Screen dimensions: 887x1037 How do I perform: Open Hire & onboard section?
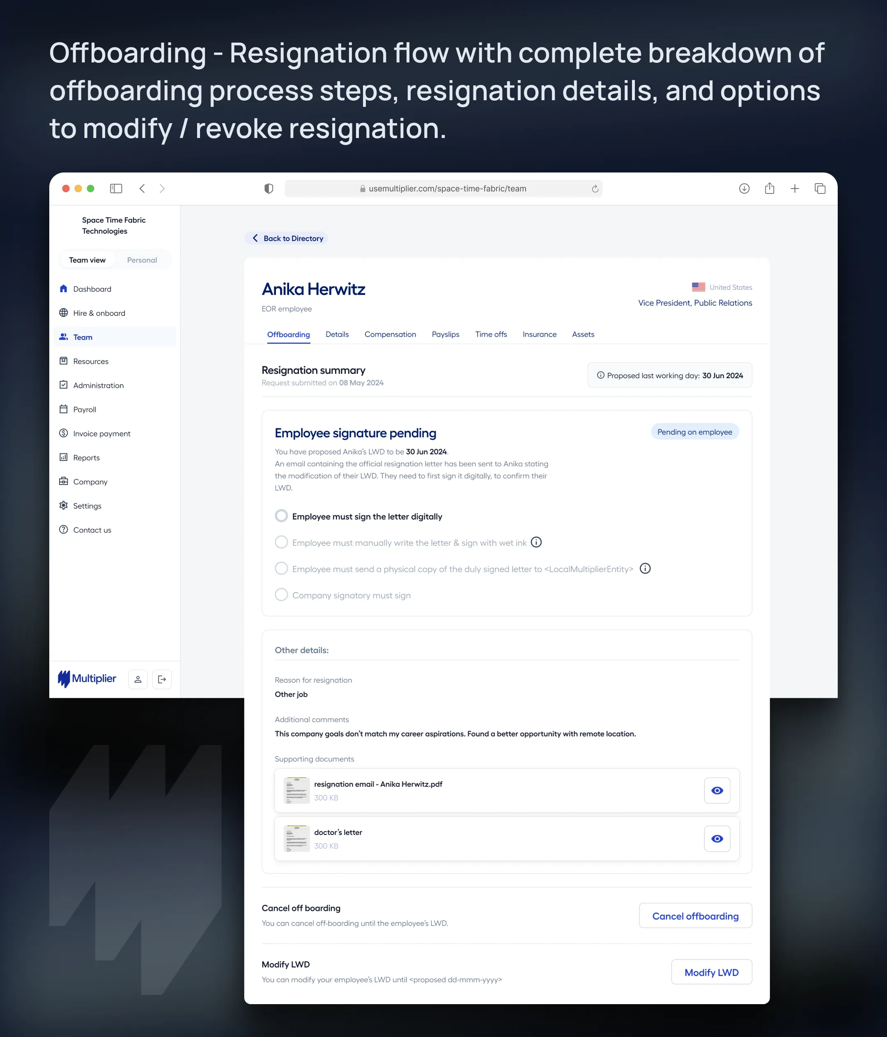[x=115, y=313]
